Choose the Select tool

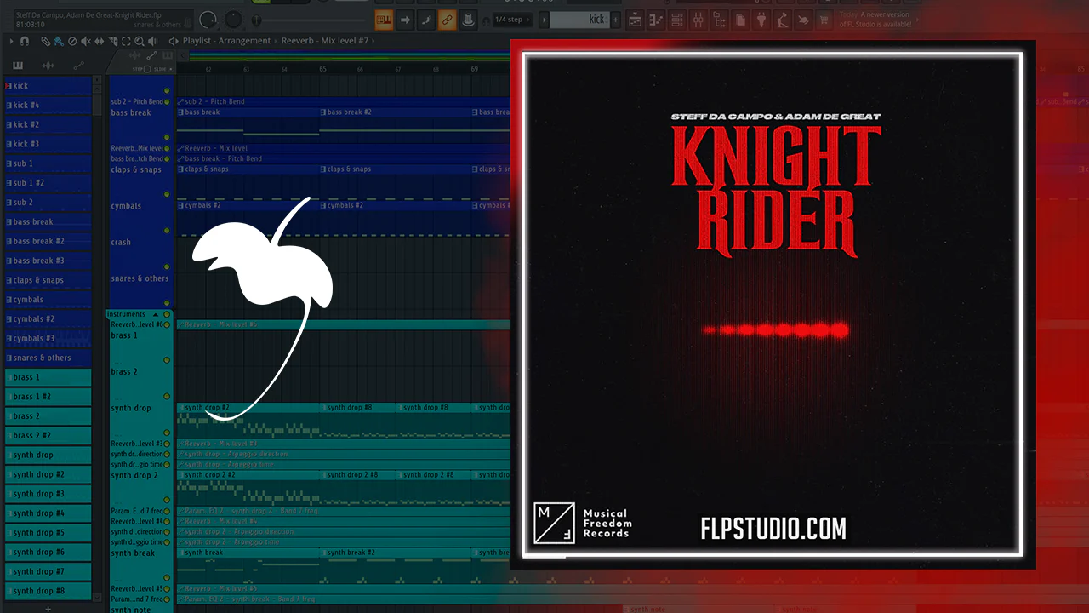pyautogui.click(x=126, y=41)
